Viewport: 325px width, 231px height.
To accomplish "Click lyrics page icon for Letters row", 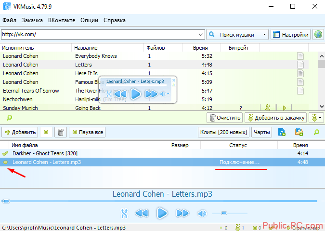I will (300, 65).
